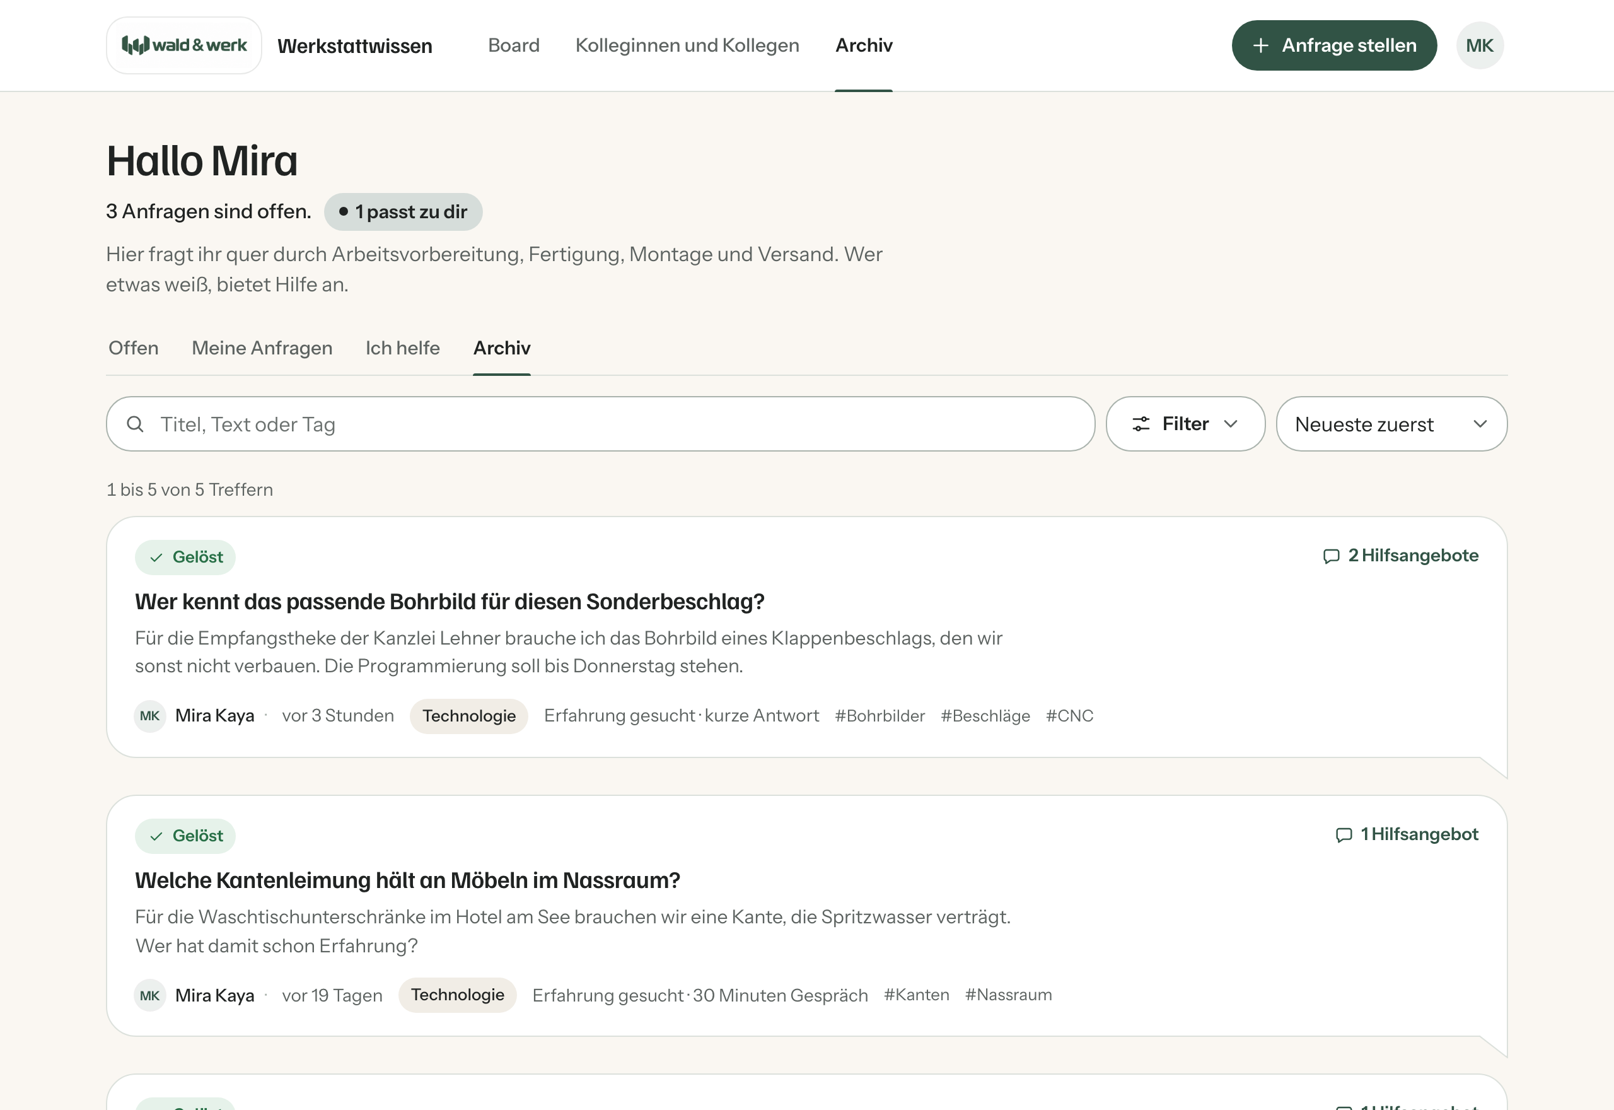Click Technologie tag on Bohrbild card

point(468,716)
